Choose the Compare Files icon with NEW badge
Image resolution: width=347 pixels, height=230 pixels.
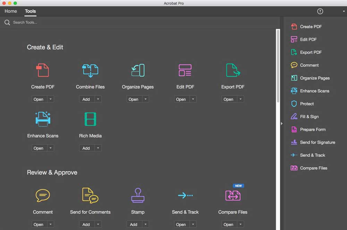(233, 195)
